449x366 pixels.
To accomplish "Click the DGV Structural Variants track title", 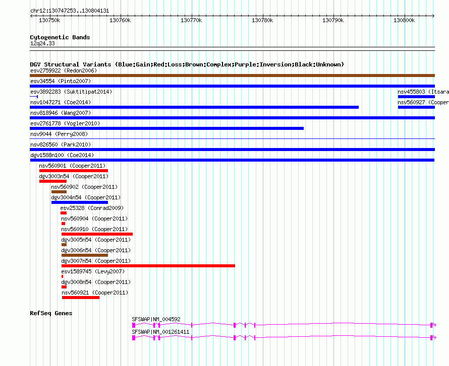I will coord(187,64).
